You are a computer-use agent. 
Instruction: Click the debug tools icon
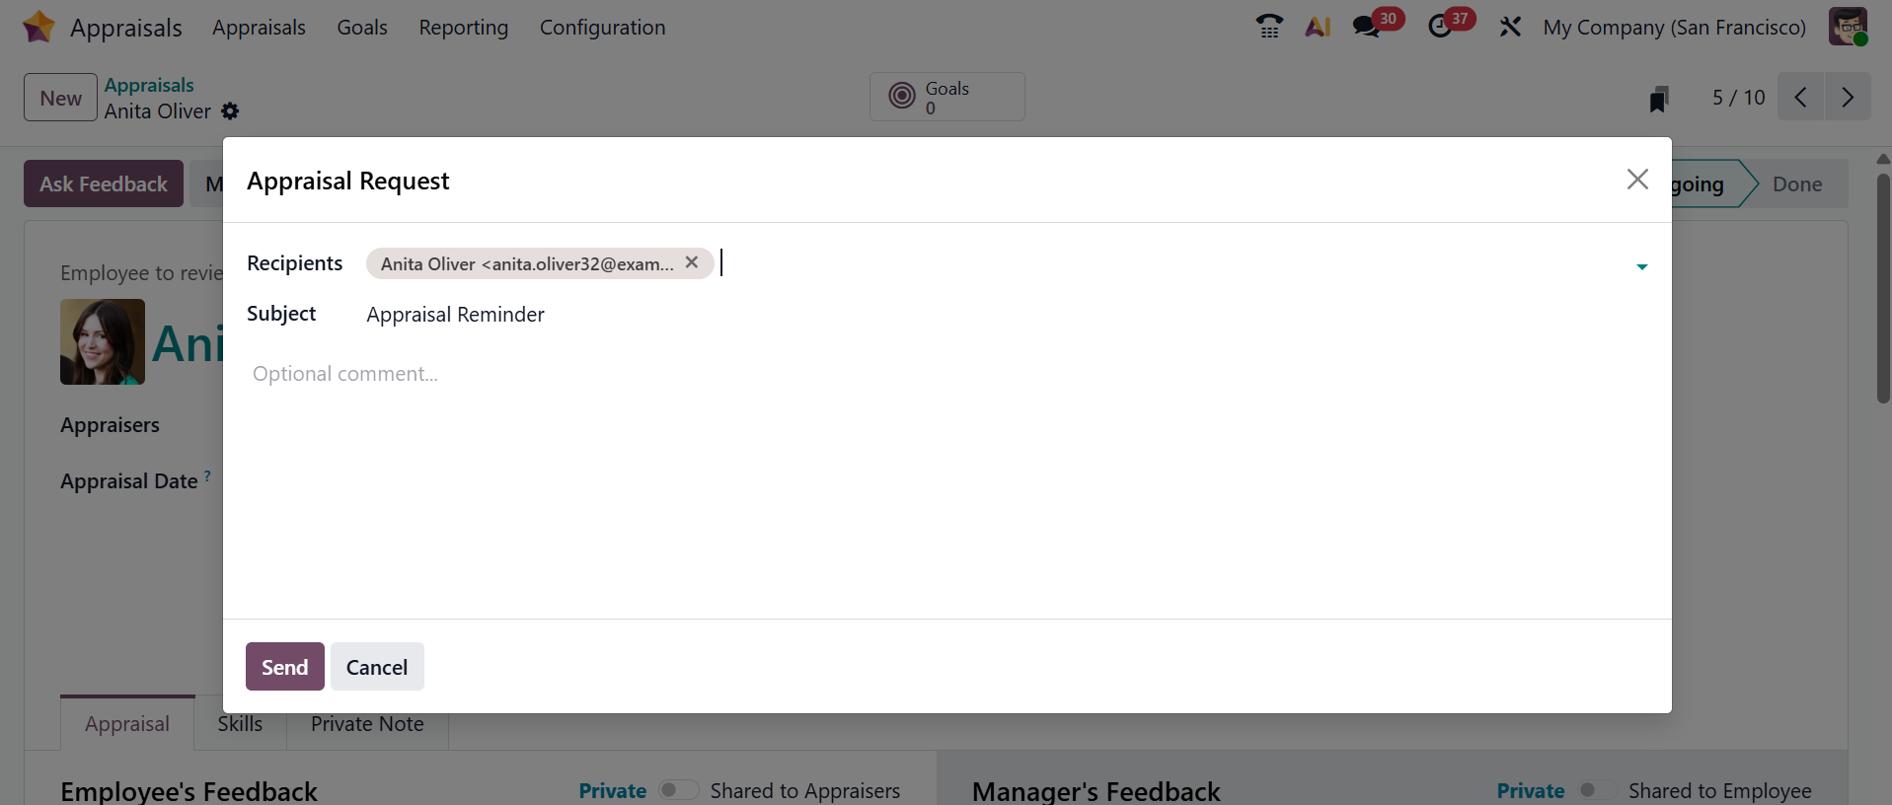1510,27
